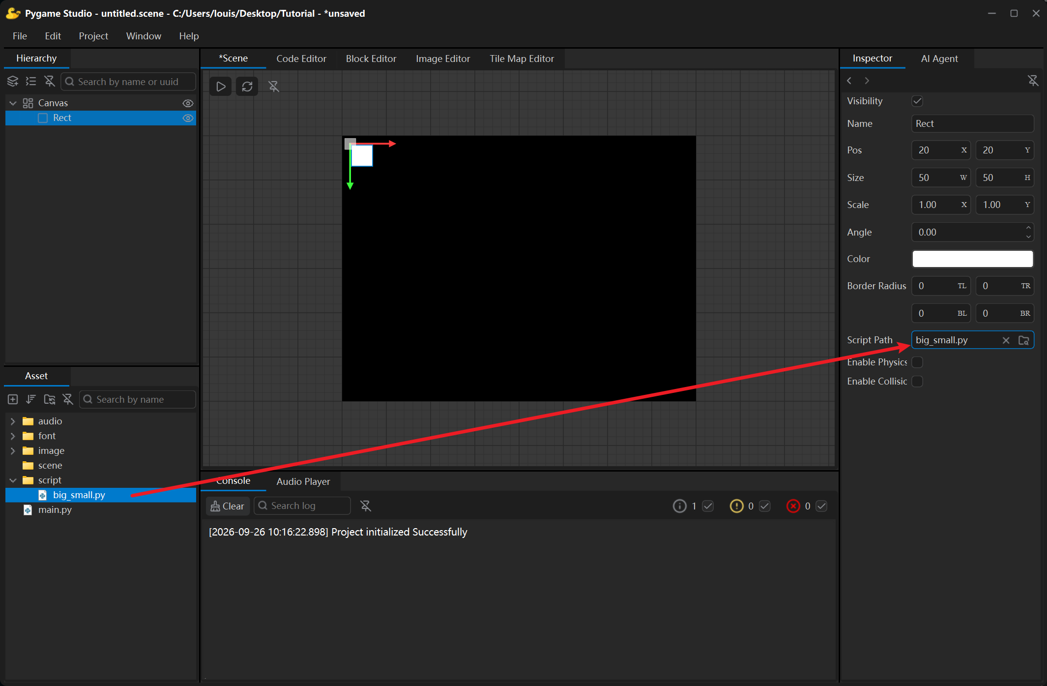Click the Search log input field
The width and height of the screenshot is (1047, 686).
[302, 506]
